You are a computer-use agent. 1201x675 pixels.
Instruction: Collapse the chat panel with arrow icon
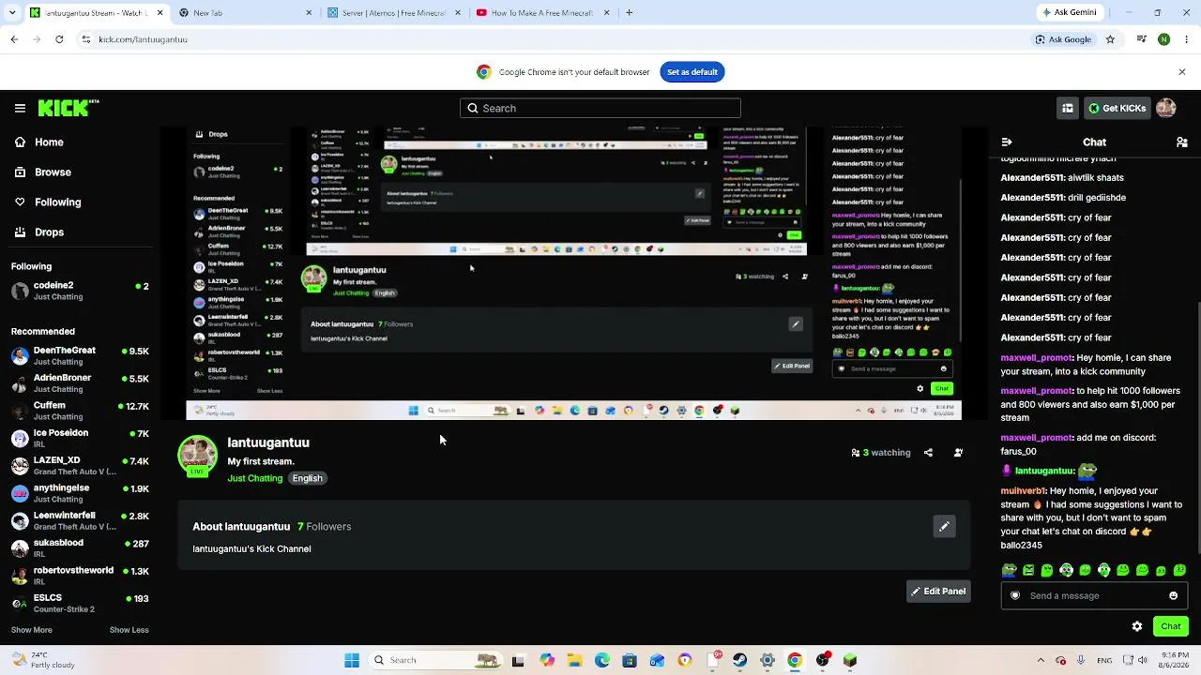tap(1007, 142)
